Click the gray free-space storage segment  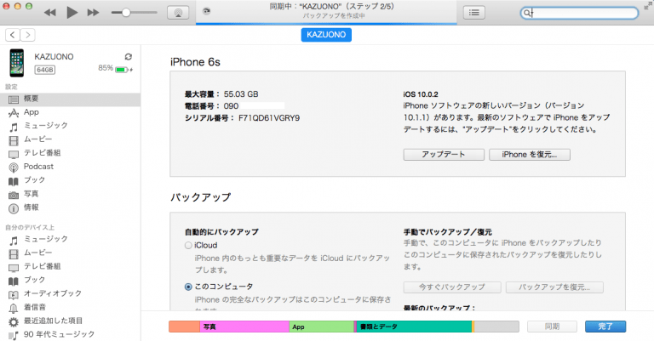tap(496, 327)
